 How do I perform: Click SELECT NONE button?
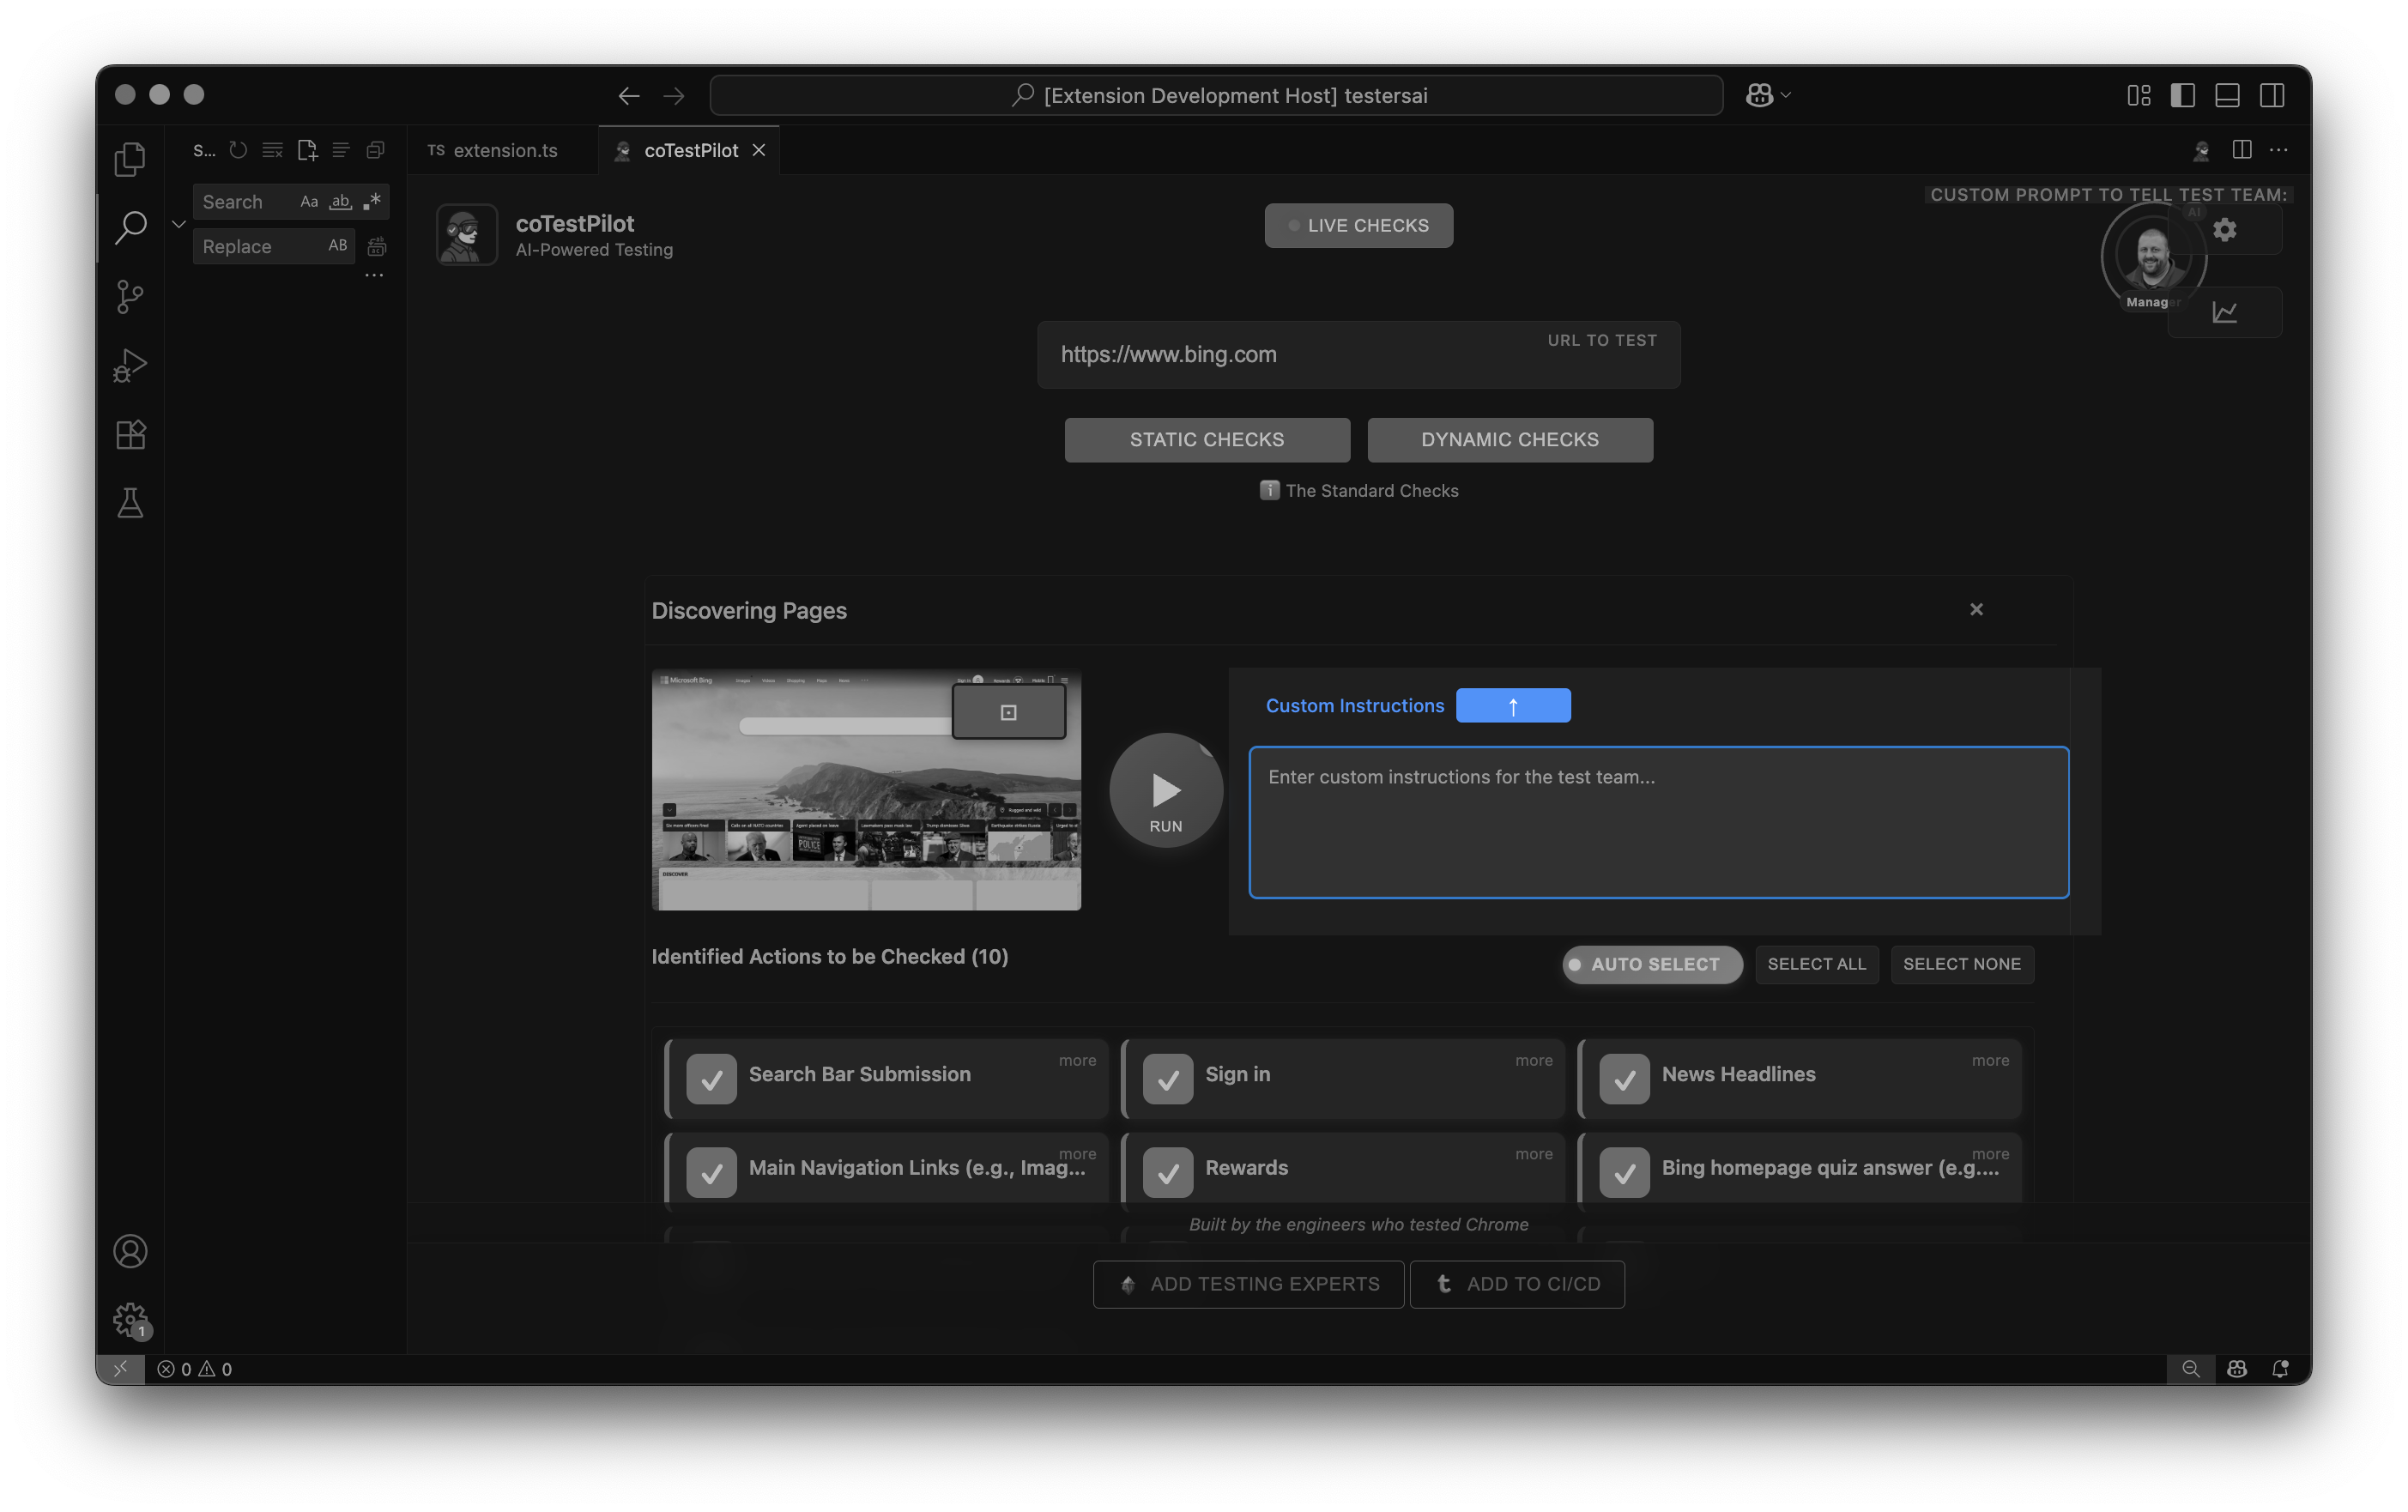(x=1962, y=965)
